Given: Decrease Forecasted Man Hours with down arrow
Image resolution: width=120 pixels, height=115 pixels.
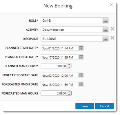Looking at the screenshot, I should [x=69, y=94].
